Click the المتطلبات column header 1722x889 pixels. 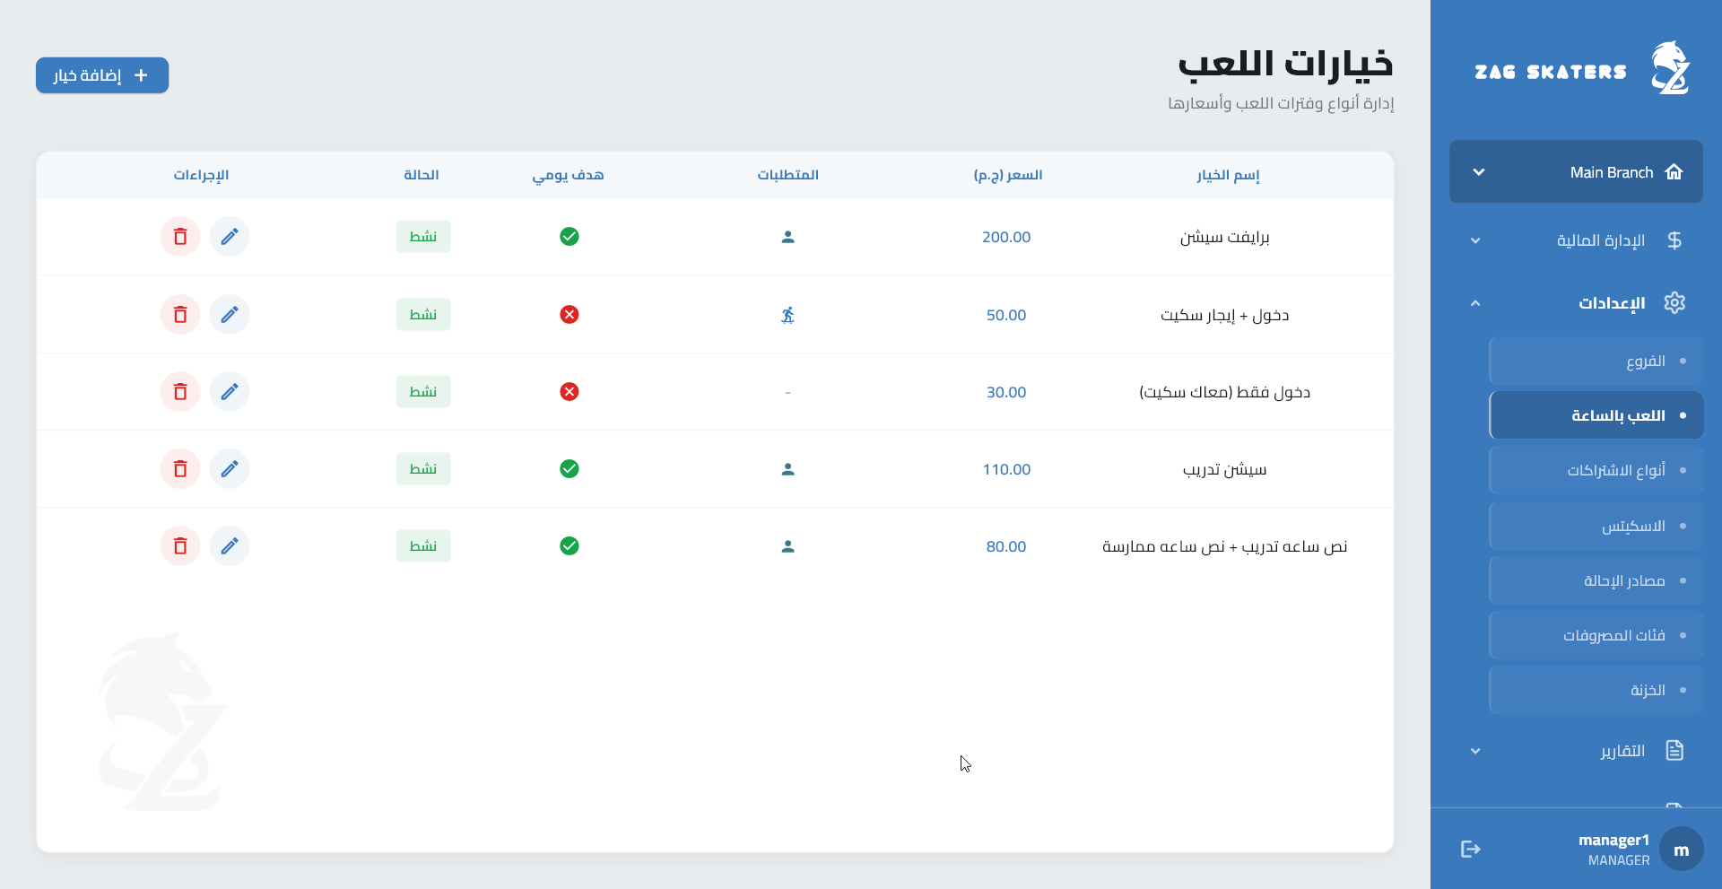(787, 175)
